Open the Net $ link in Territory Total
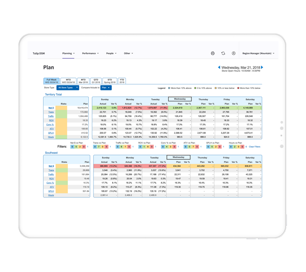The width and height of the screenshot is (306, 272). pos(51,108)
